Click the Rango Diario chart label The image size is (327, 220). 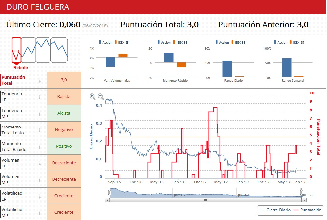[x=234, y=81]
